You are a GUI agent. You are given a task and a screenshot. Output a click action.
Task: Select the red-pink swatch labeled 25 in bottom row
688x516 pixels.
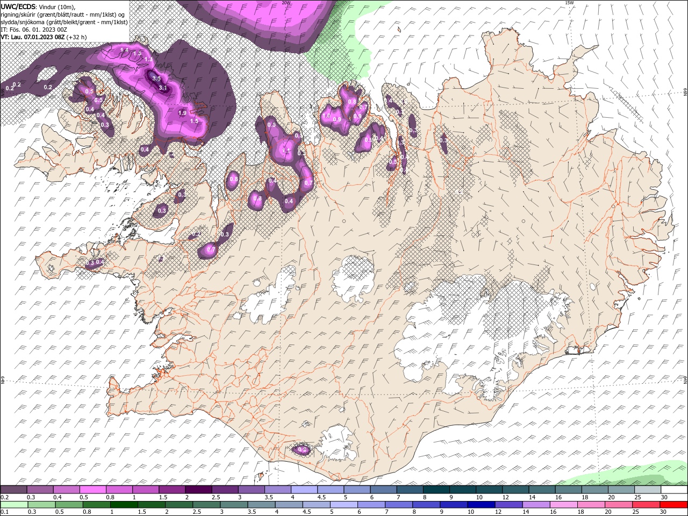tap(646, 504)
